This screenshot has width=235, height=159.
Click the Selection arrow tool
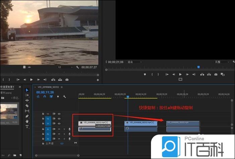pos(27,90)
